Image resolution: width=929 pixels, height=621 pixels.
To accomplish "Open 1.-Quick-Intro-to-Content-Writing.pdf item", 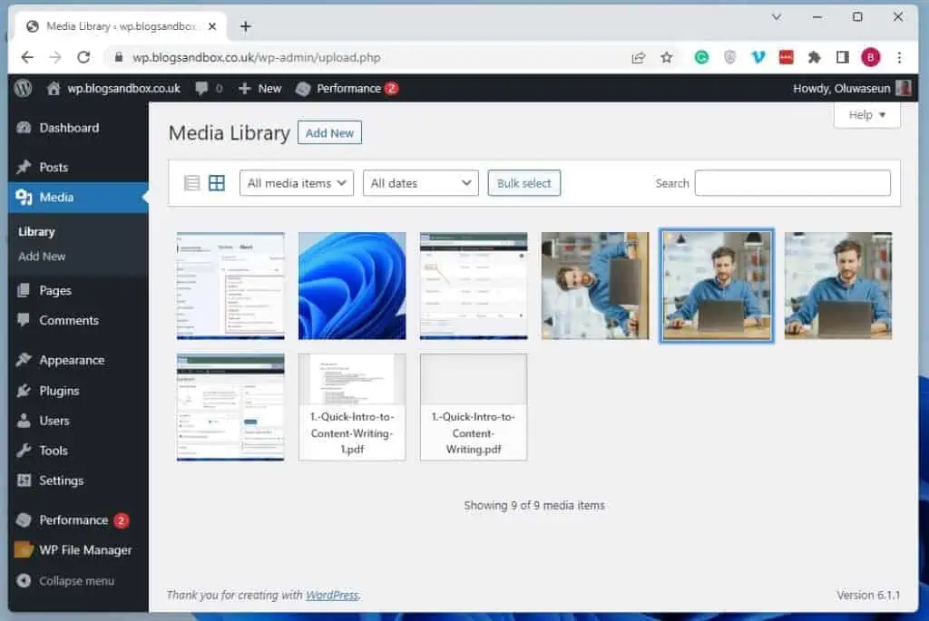I will [474, 407].
